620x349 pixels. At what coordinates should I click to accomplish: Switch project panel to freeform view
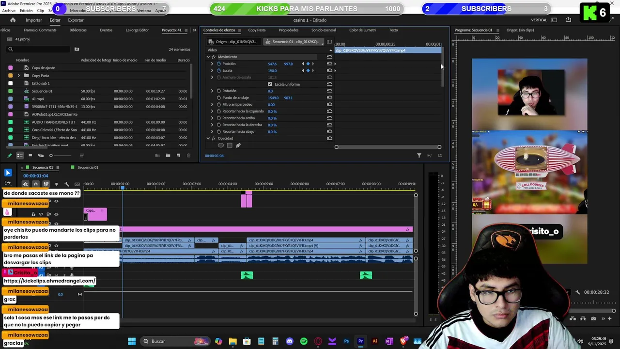coord(41,156)
